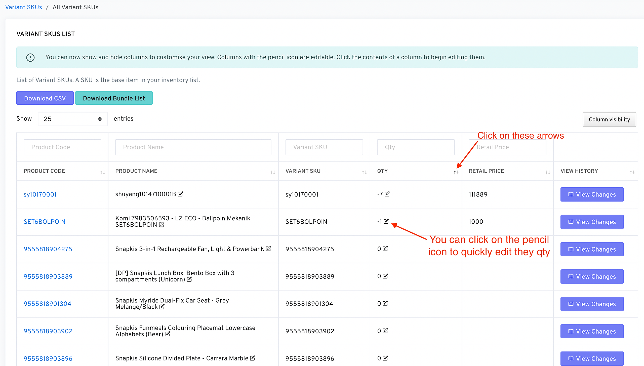644x366 pixels.
Task: Edit pencil after Snapkis Rechargeable Fan name
Action: [x=268, y=249]
